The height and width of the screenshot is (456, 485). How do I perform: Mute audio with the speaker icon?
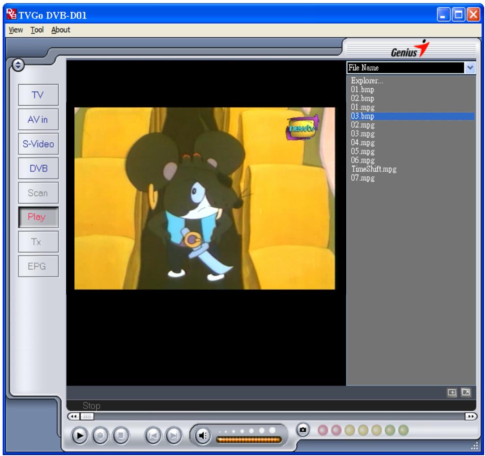[203, 436]
